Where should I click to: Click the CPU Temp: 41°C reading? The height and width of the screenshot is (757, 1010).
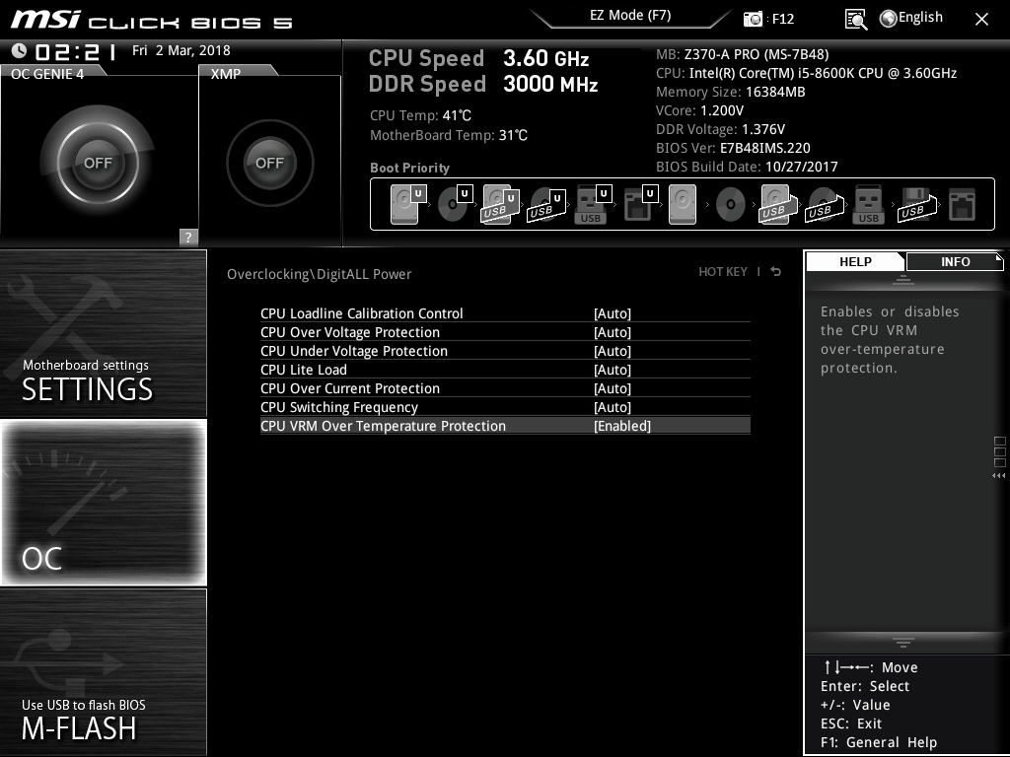(420, 115)
